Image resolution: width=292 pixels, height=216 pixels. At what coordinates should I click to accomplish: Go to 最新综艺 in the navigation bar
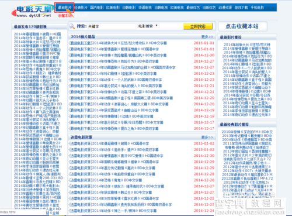tap(193, 8)
